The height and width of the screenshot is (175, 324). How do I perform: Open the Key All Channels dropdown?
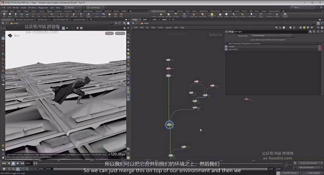(x=310, y=167)
